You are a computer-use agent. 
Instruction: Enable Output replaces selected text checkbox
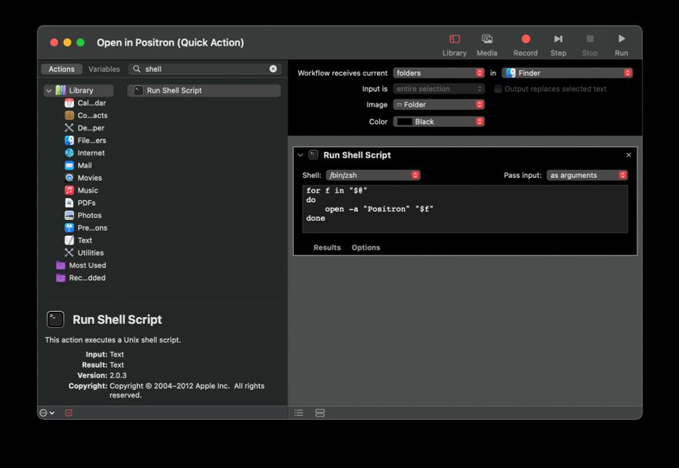(498, 89)
